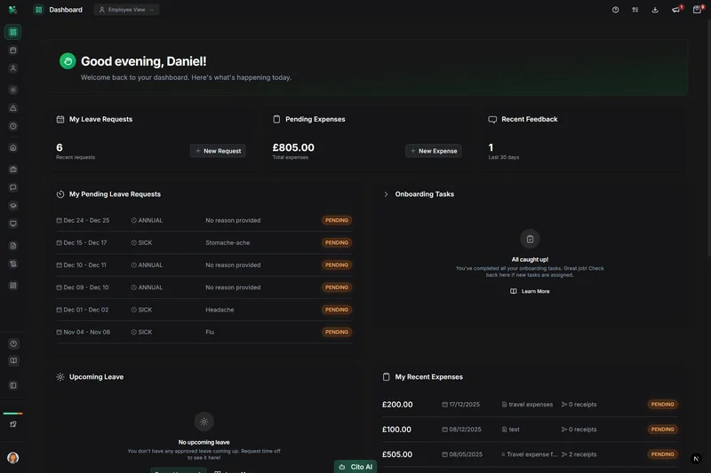Click PENDING badge on £200.00 expense

[662, 404]
